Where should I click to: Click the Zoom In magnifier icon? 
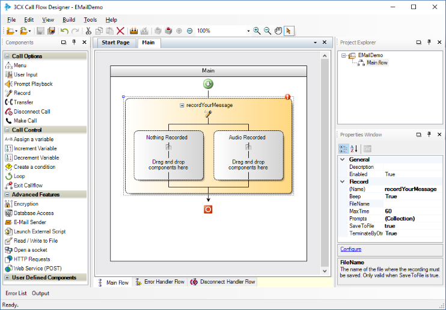pyautogui.click(x=257, y=31)
